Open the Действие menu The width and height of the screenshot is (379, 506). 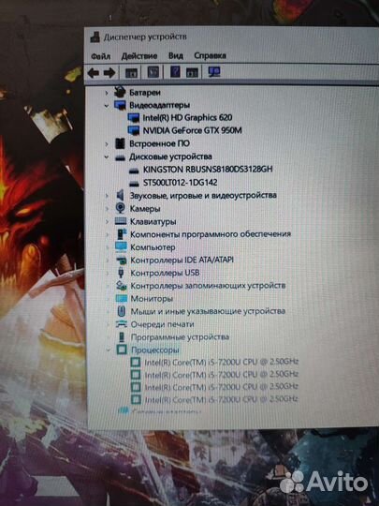tap(139, 56)
